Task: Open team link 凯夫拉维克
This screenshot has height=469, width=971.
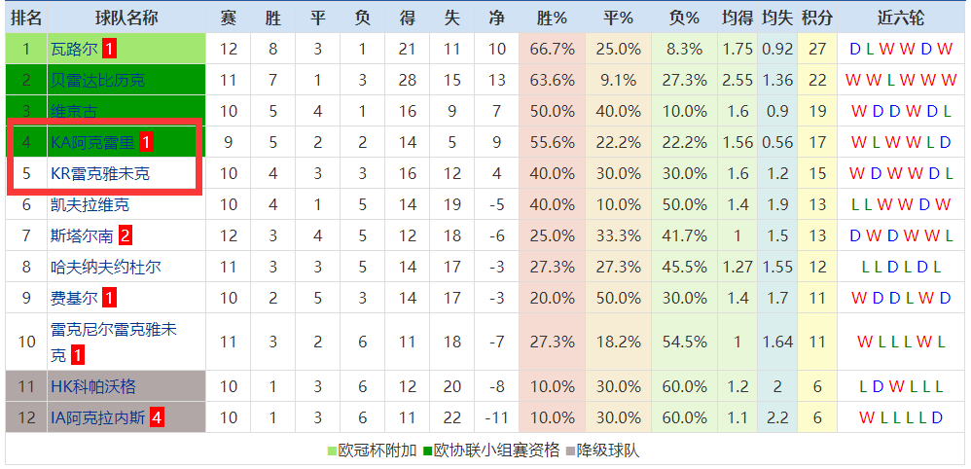Action: pyautogui.click(x=90, y=204)
